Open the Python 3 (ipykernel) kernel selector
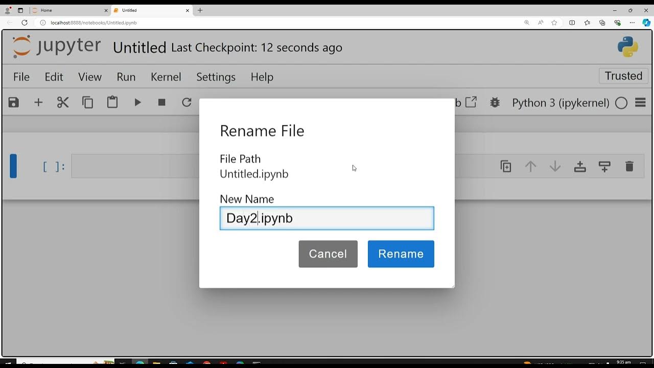654x368 pixels. point(560,103)
